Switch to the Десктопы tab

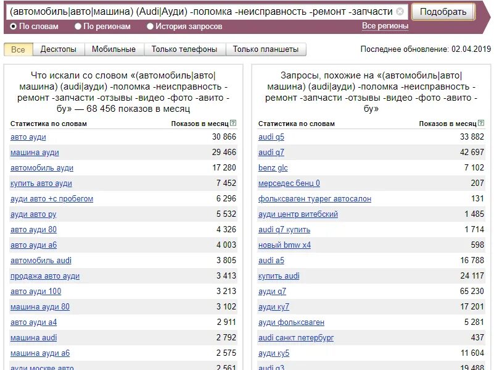point(59,49)
